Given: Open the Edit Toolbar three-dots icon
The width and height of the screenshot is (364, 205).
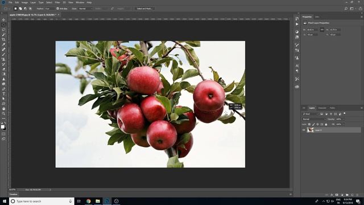Looking at the screenshot, I should point(3,118).
